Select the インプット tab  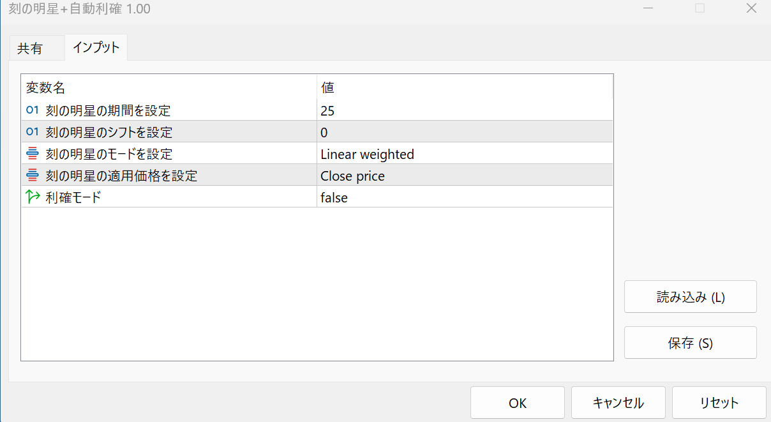96,48
